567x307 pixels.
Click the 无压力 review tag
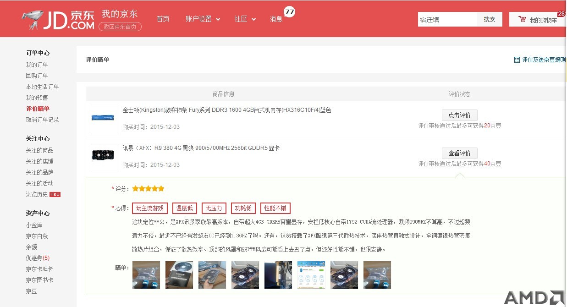[214, 208]
